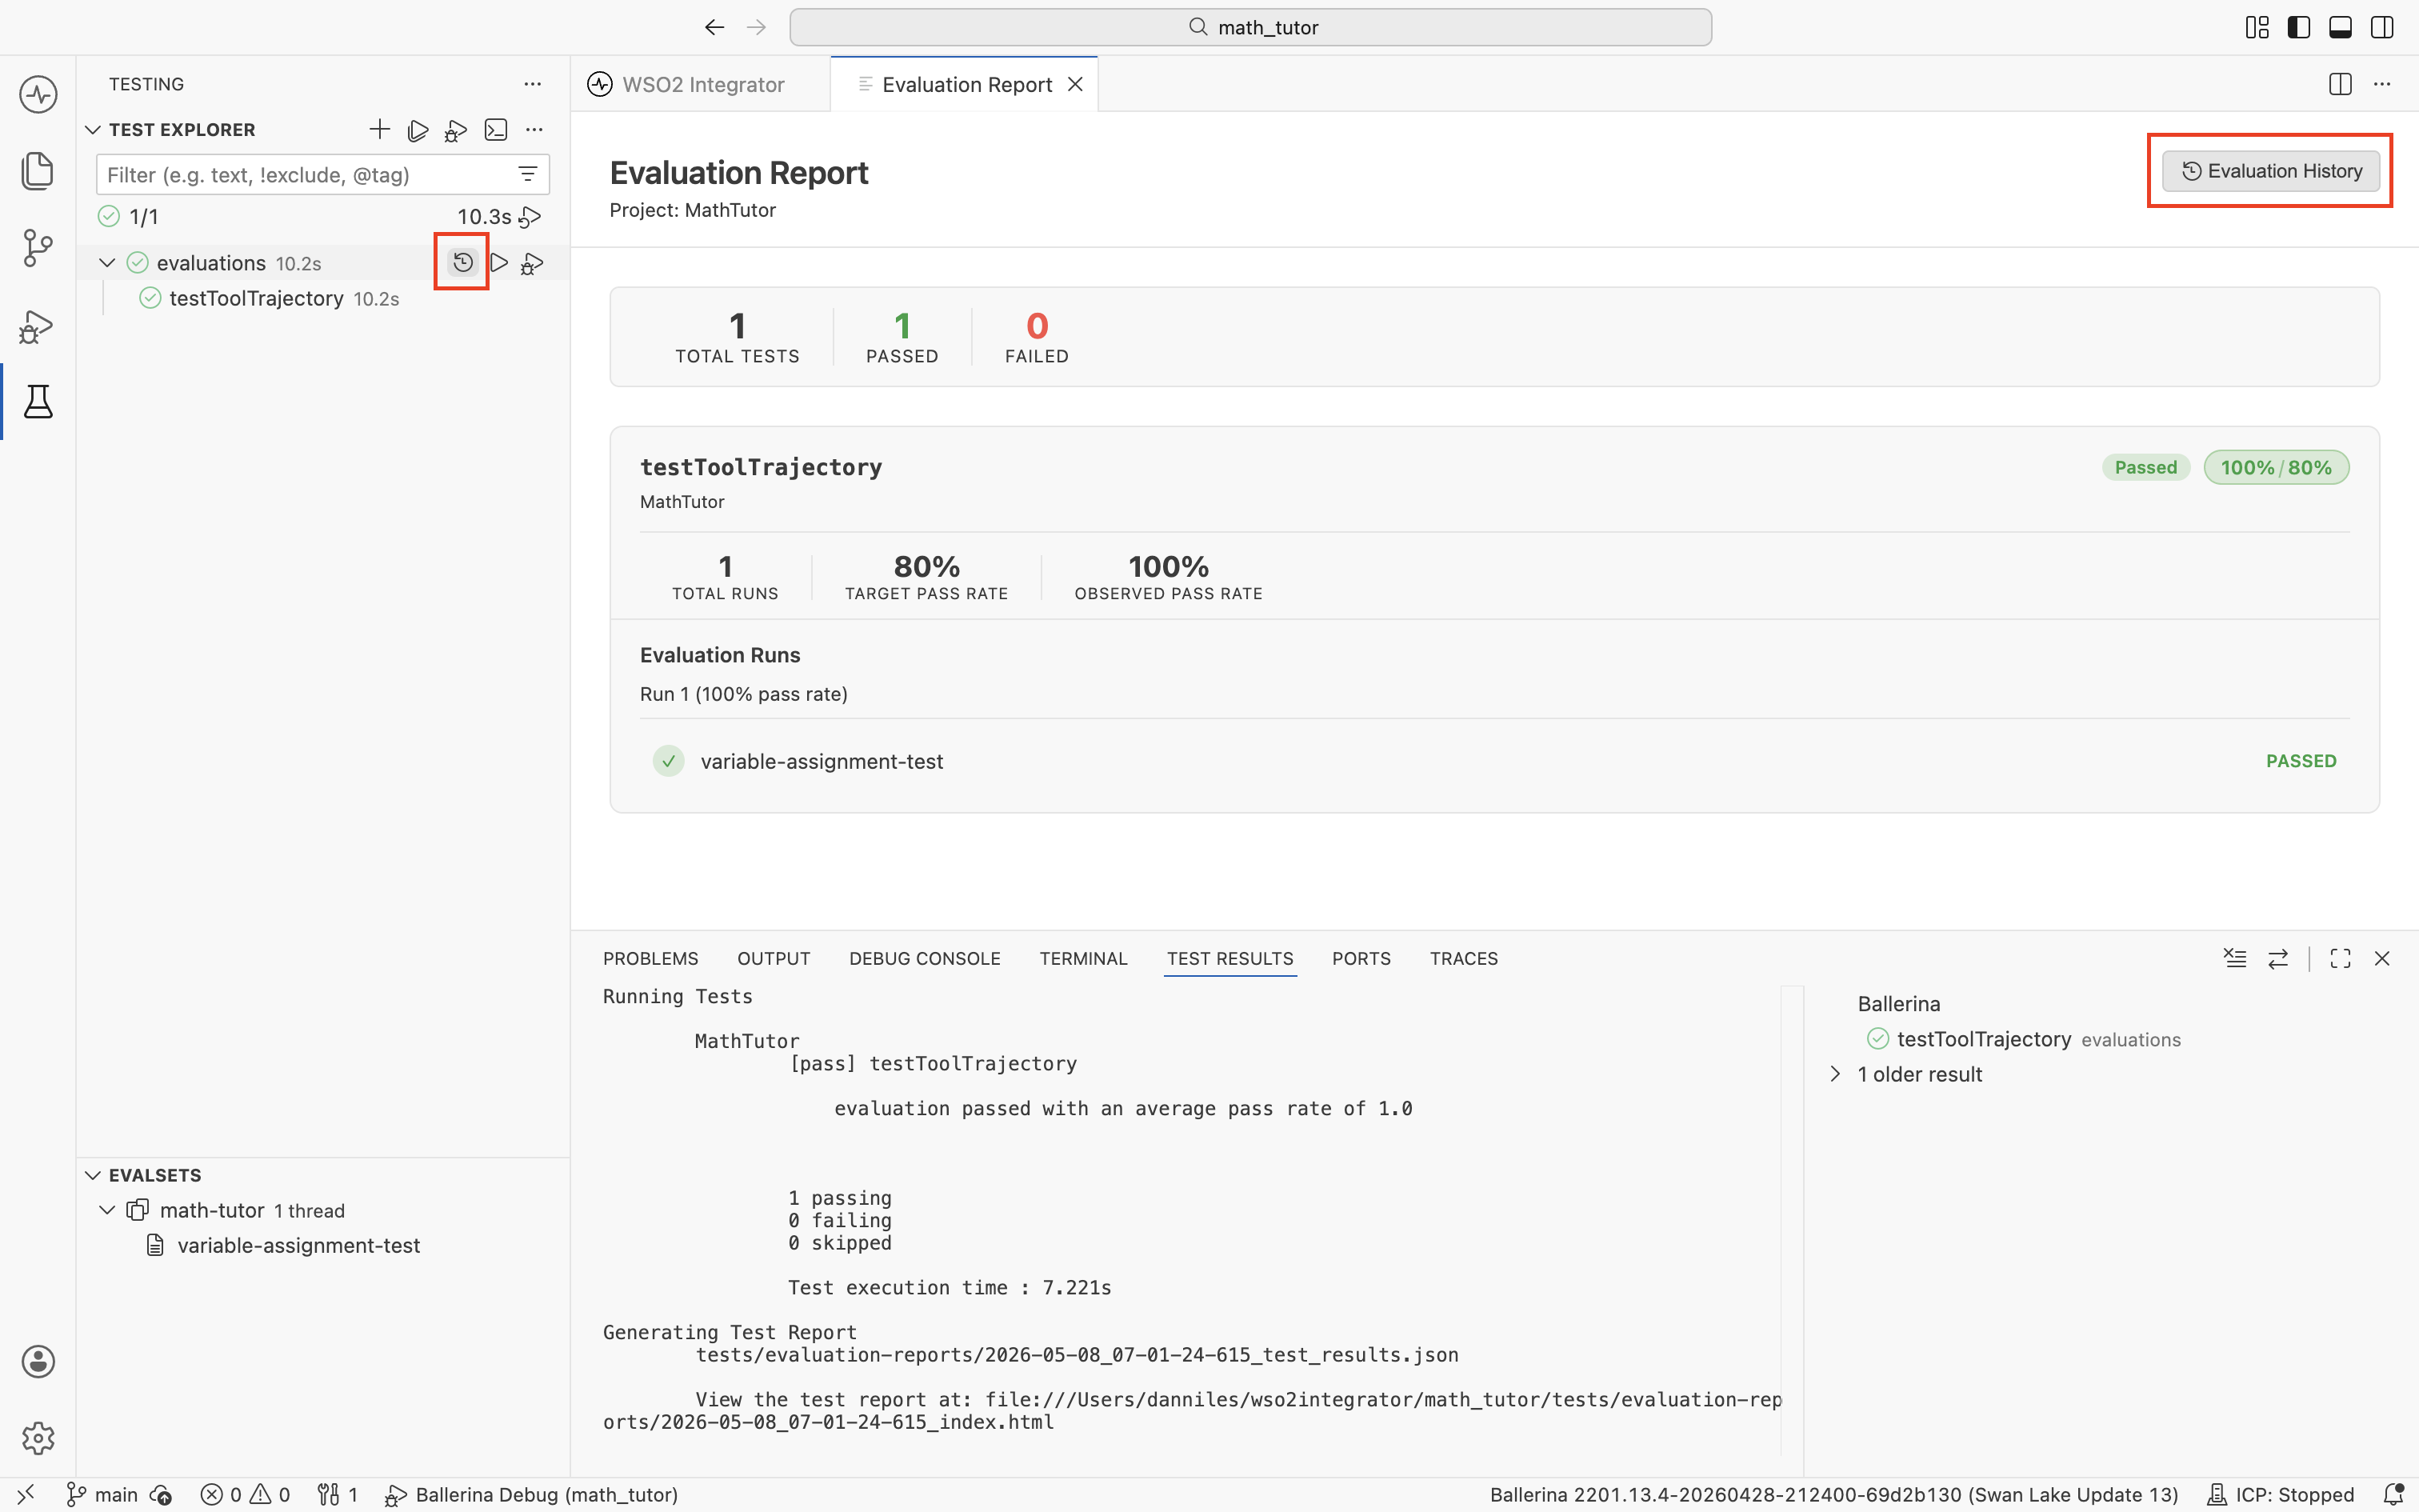Open Customize Layout icon
Viewport: 2419px width, 1512px height.
(2257, 27)
